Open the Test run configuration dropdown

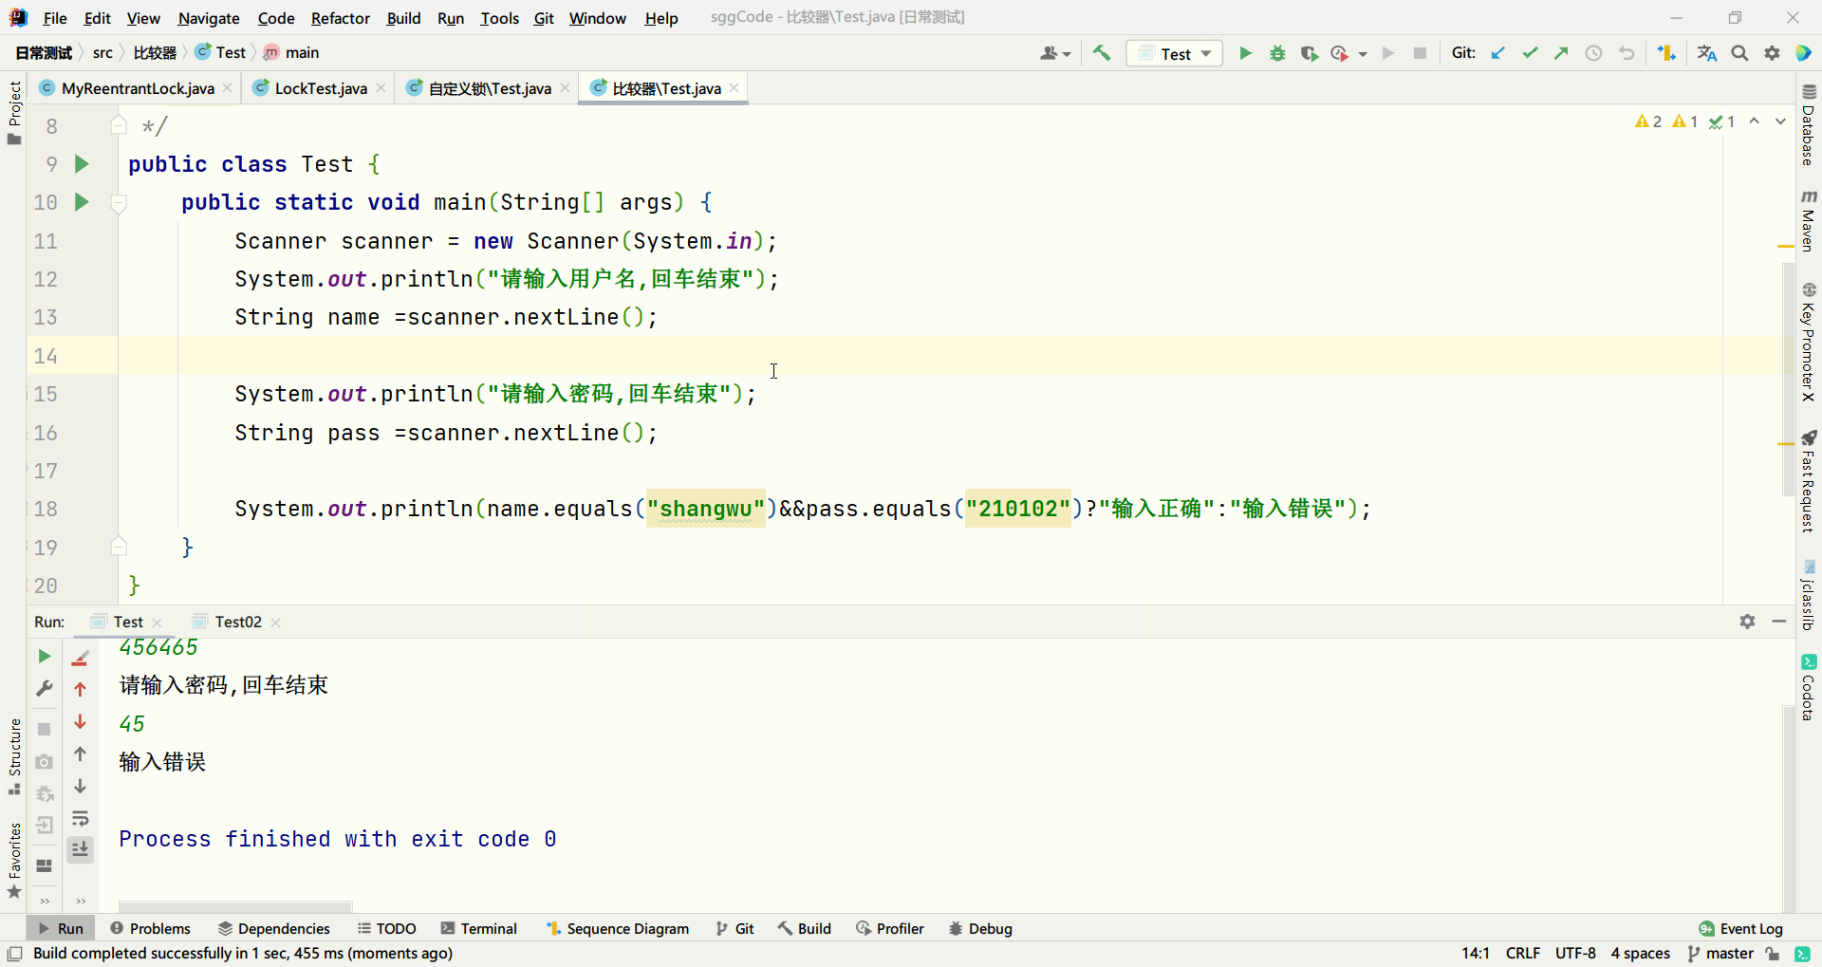coord(1175,53)
